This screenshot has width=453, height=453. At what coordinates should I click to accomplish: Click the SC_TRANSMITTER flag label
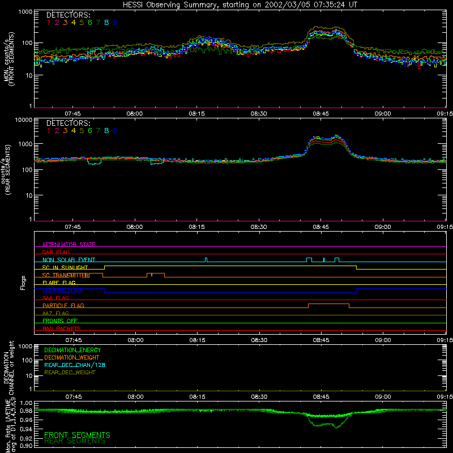(x=66, y=275)
